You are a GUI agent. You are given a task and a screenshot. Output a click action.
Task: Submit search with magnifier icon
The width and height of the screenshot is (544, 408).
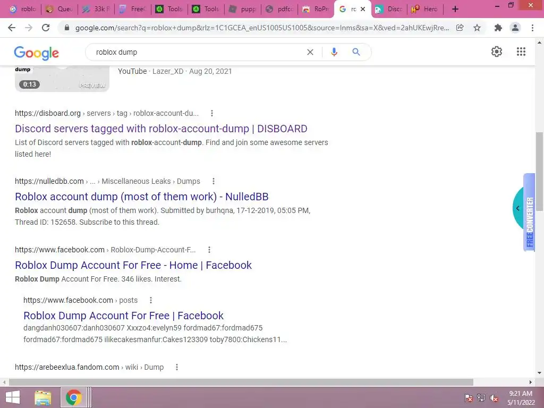[x=356, y=52]
